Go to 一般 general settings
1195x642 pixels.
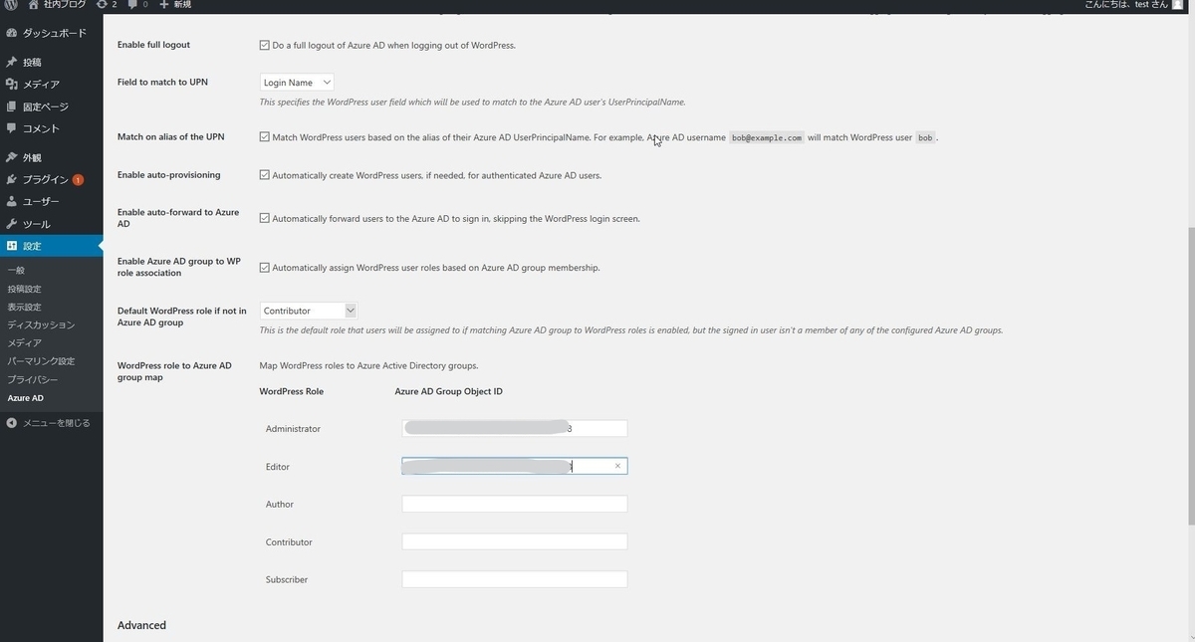coord(16,271)
